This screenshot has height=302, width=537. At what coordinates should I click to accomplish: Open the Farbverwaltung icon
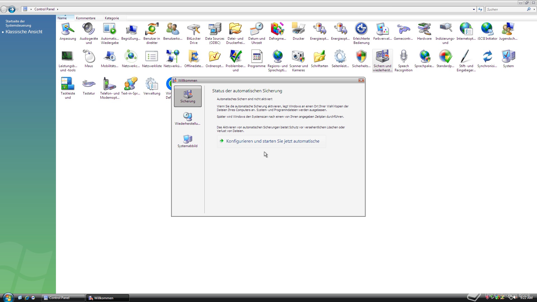(382, 32)
